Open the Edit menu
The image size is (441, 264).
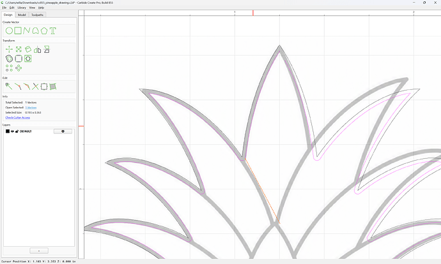[12, 8]
